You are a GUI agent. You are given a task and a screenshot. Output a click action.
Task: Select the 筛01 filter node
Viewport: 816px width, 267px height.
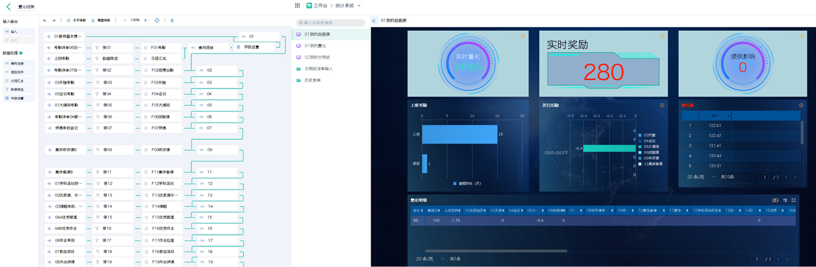(x=113, y=47)
